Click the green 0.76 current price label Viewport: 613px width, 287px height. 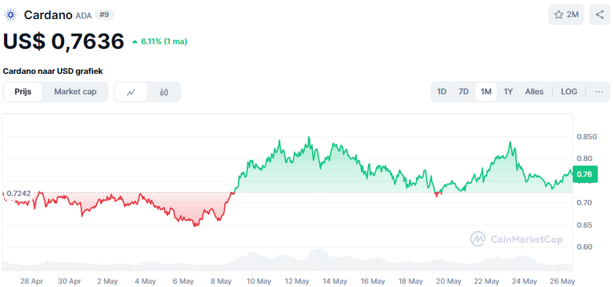click(585, 174)
